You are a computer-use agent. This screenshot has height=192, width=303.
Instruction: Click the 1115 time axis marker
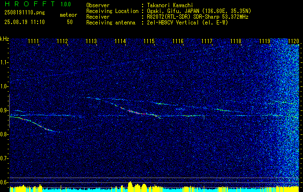[x=149, y=41]
